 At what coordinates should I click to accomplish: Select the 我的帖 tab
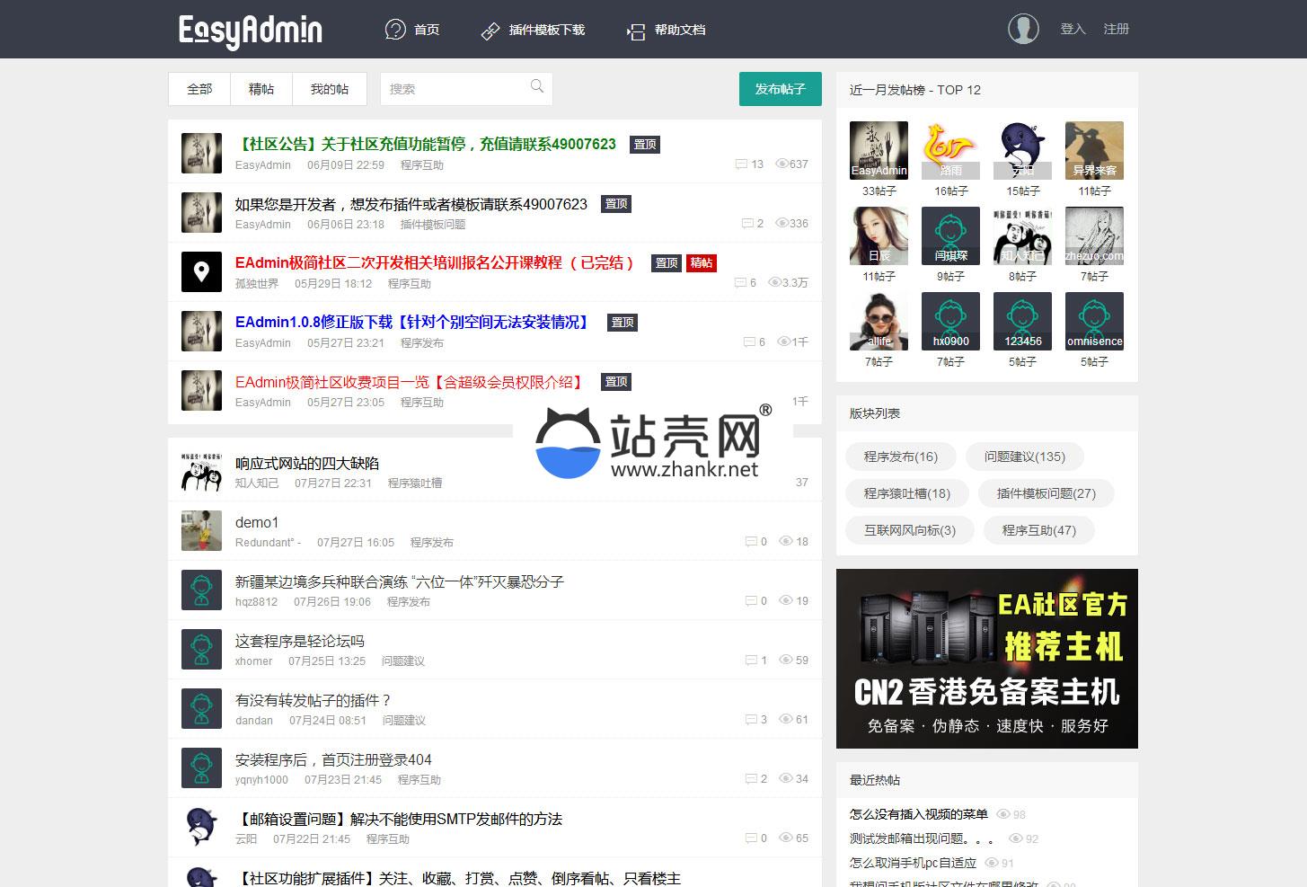330,89
